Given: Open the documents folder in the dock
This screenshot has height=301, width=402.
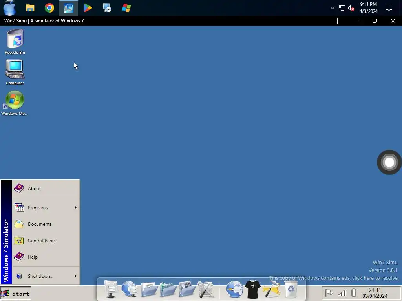Looking at the screenshot, I should 149,289.
